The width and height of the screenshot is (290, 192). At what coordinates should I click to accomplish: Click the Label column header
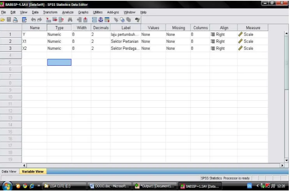click(126, 28)
